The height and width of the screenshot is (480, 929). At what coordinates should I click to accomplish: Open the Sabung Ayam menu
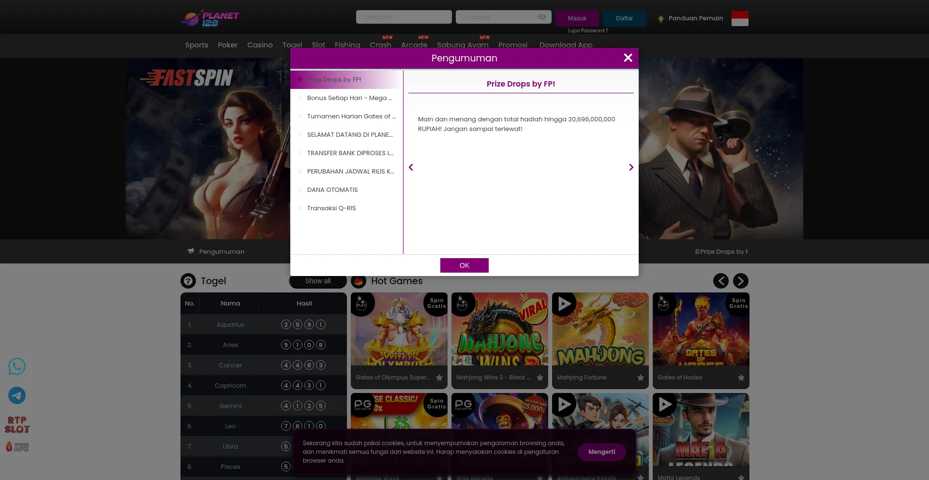point(463,44)
